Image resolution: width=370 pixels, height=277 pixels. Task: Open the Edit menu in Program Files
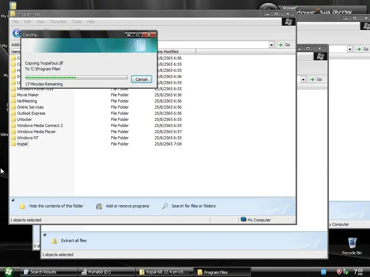coord(27,22)
